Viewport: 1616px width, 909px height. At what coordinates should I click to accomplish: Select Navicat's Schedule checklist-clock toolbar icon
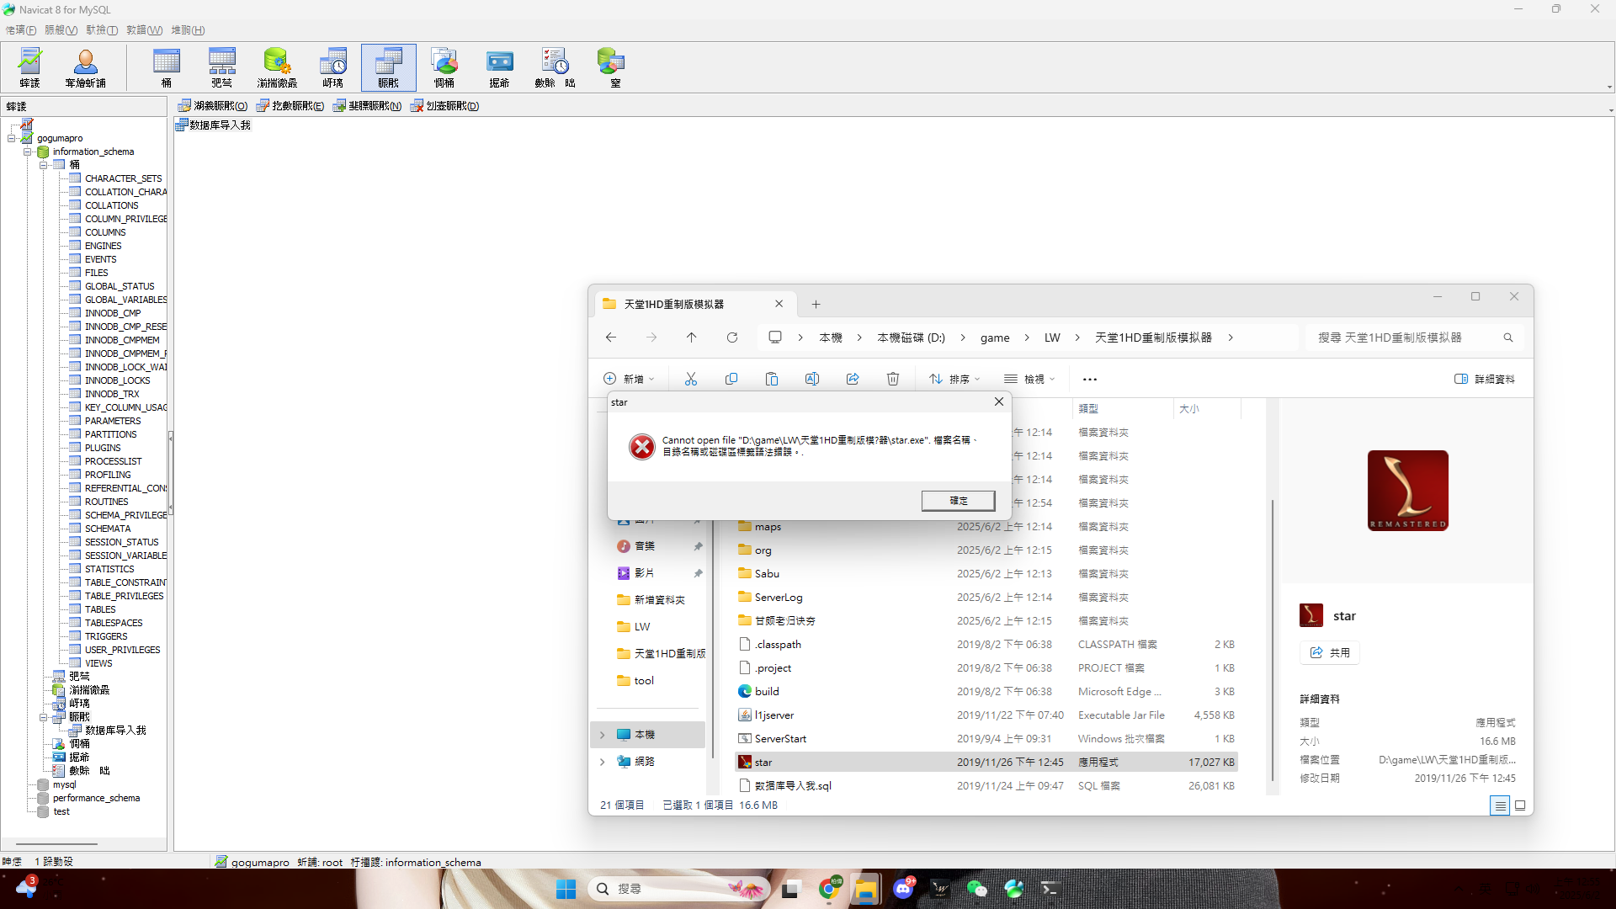click(555, 67)
